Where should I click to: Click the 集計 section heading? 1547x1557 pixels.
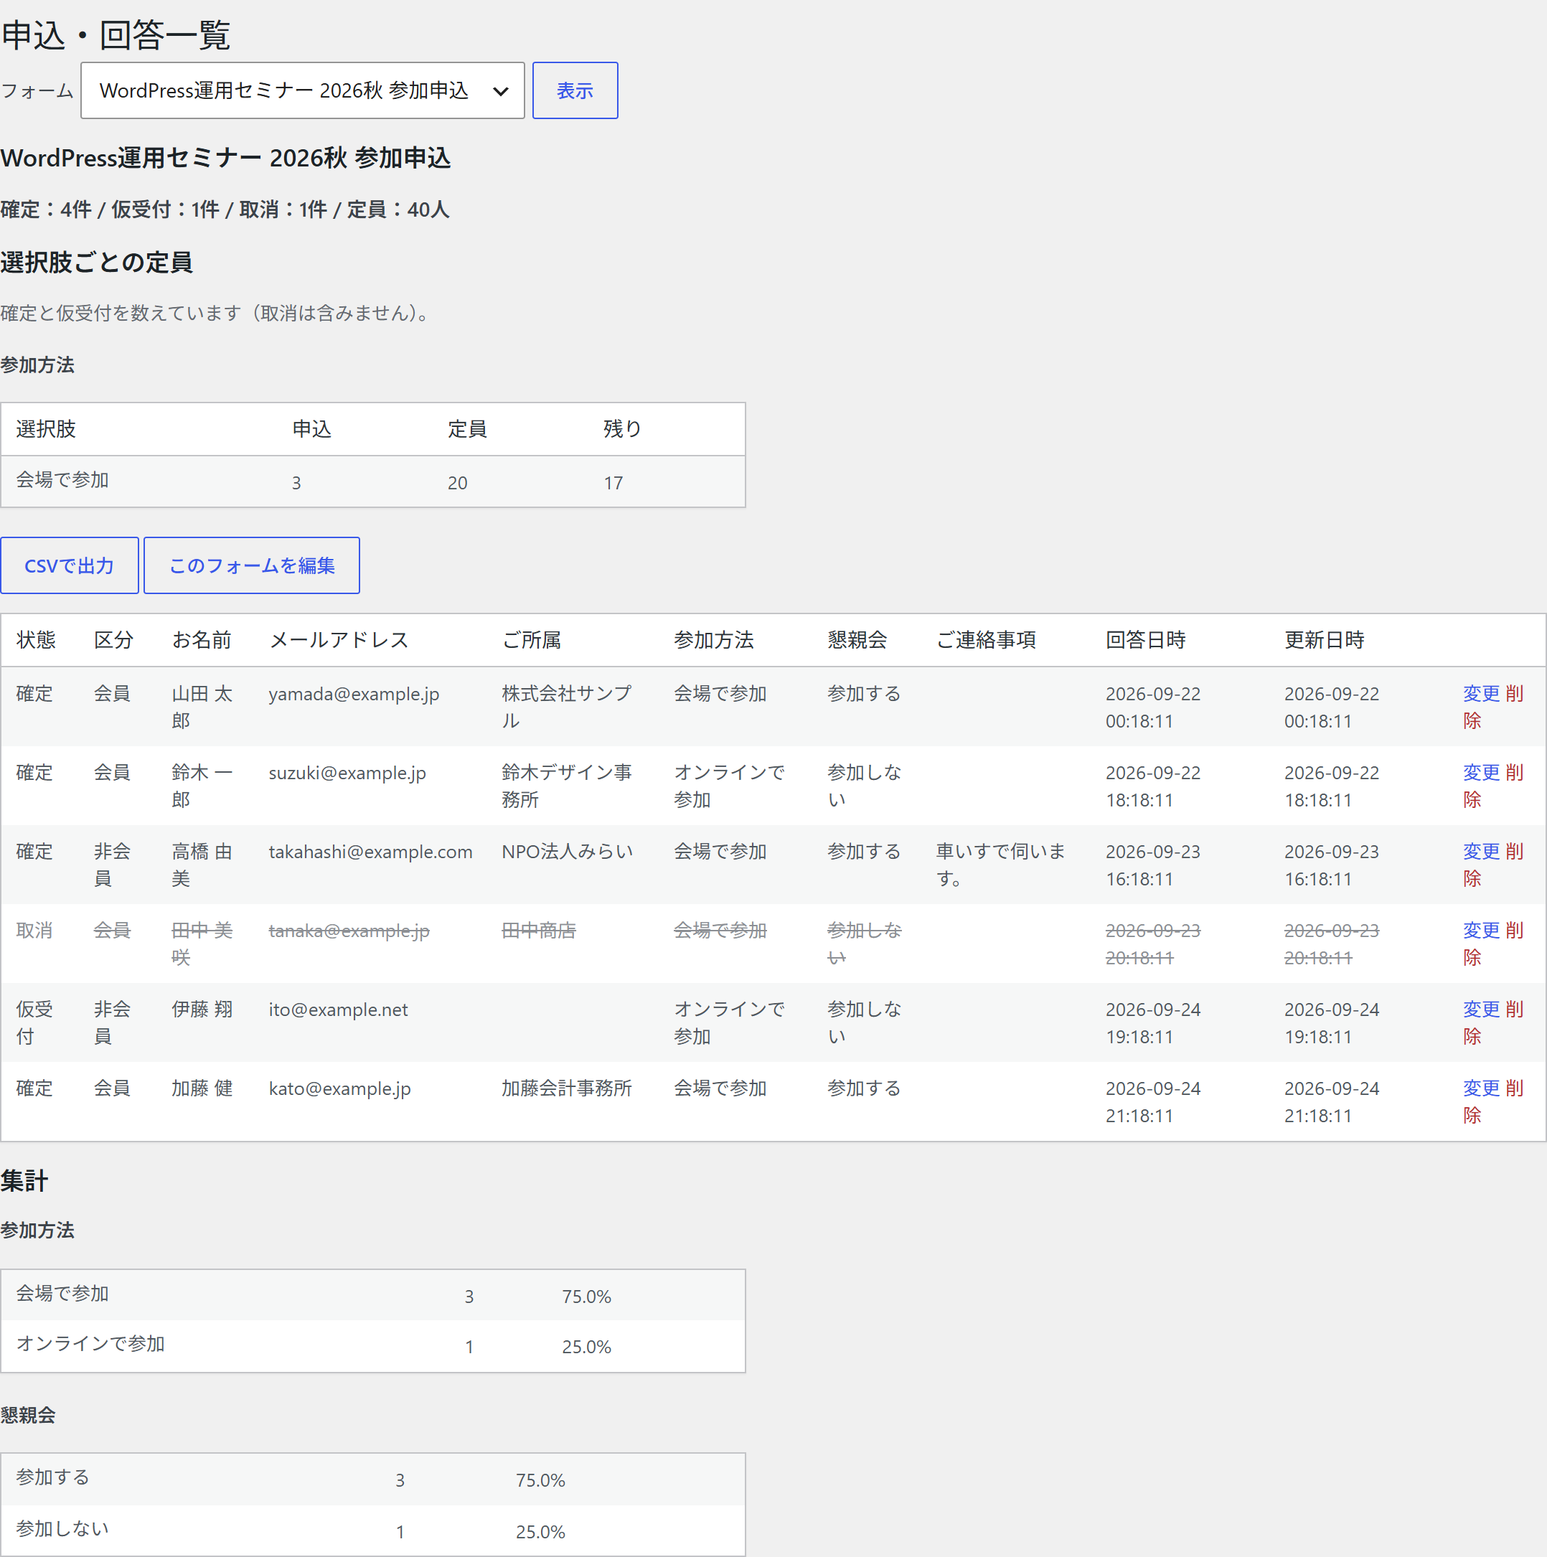[24, 1180]
